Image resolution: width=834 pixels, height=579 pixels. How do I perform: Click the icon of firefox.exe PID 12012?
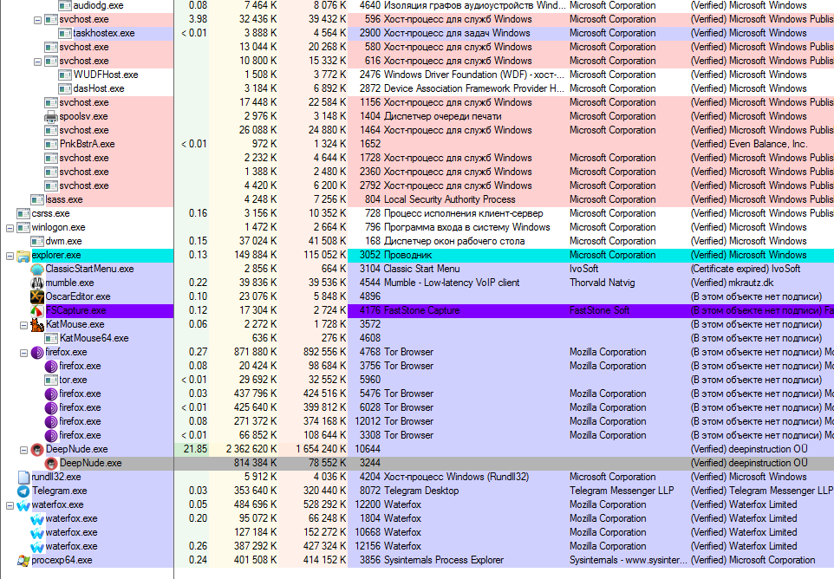coord(51,421)
